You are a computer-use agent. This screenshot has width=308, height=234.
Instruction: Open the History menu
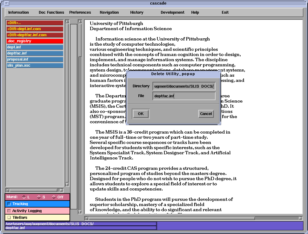pos(137,12)
